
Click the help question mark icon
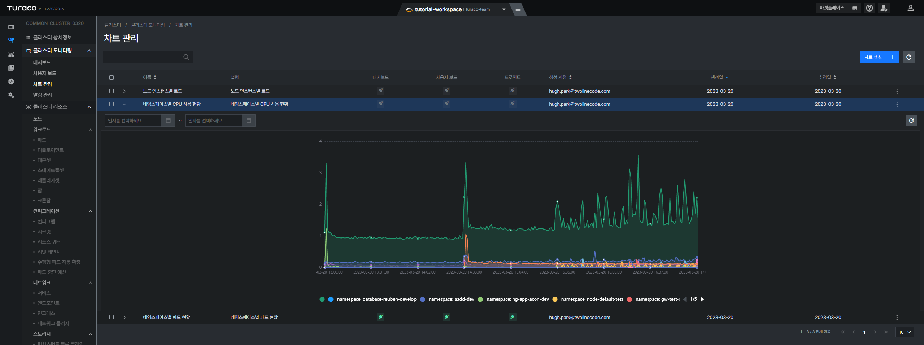pos(869,8)
